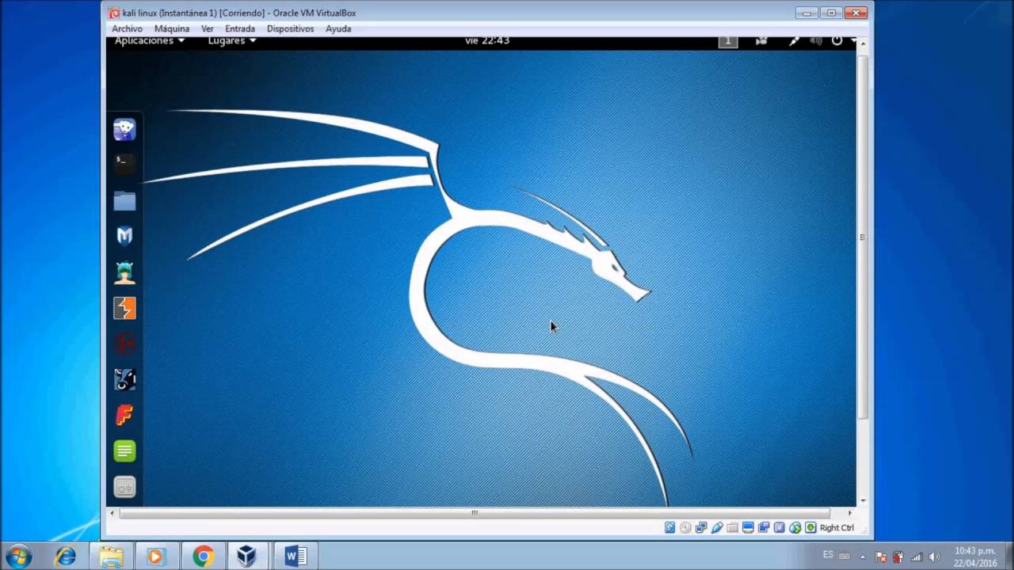This screenshot has width=1014, height=570.
Task: Open the Files folder icon in Kali dock
Action: (x=124, y=201)
